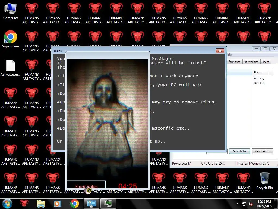Switch to the Rules app taskbar button

point(91,204)
